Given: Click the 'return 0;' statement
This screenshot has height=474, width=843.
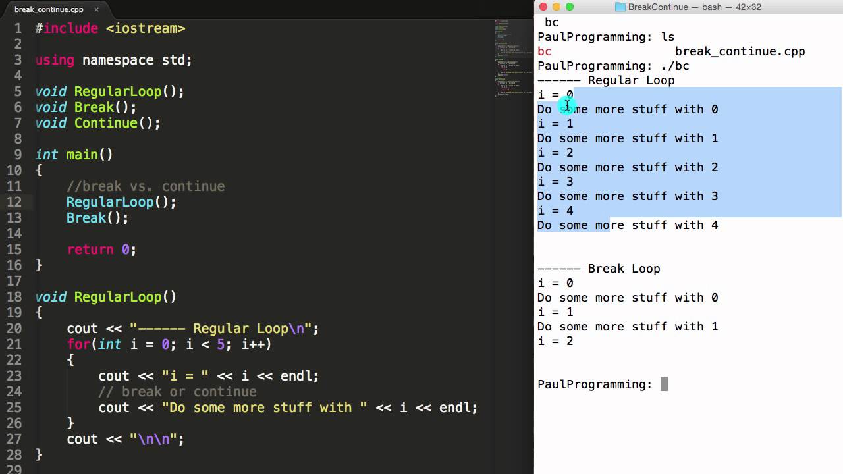Looking at the screenshot, I should coord(101,250).
